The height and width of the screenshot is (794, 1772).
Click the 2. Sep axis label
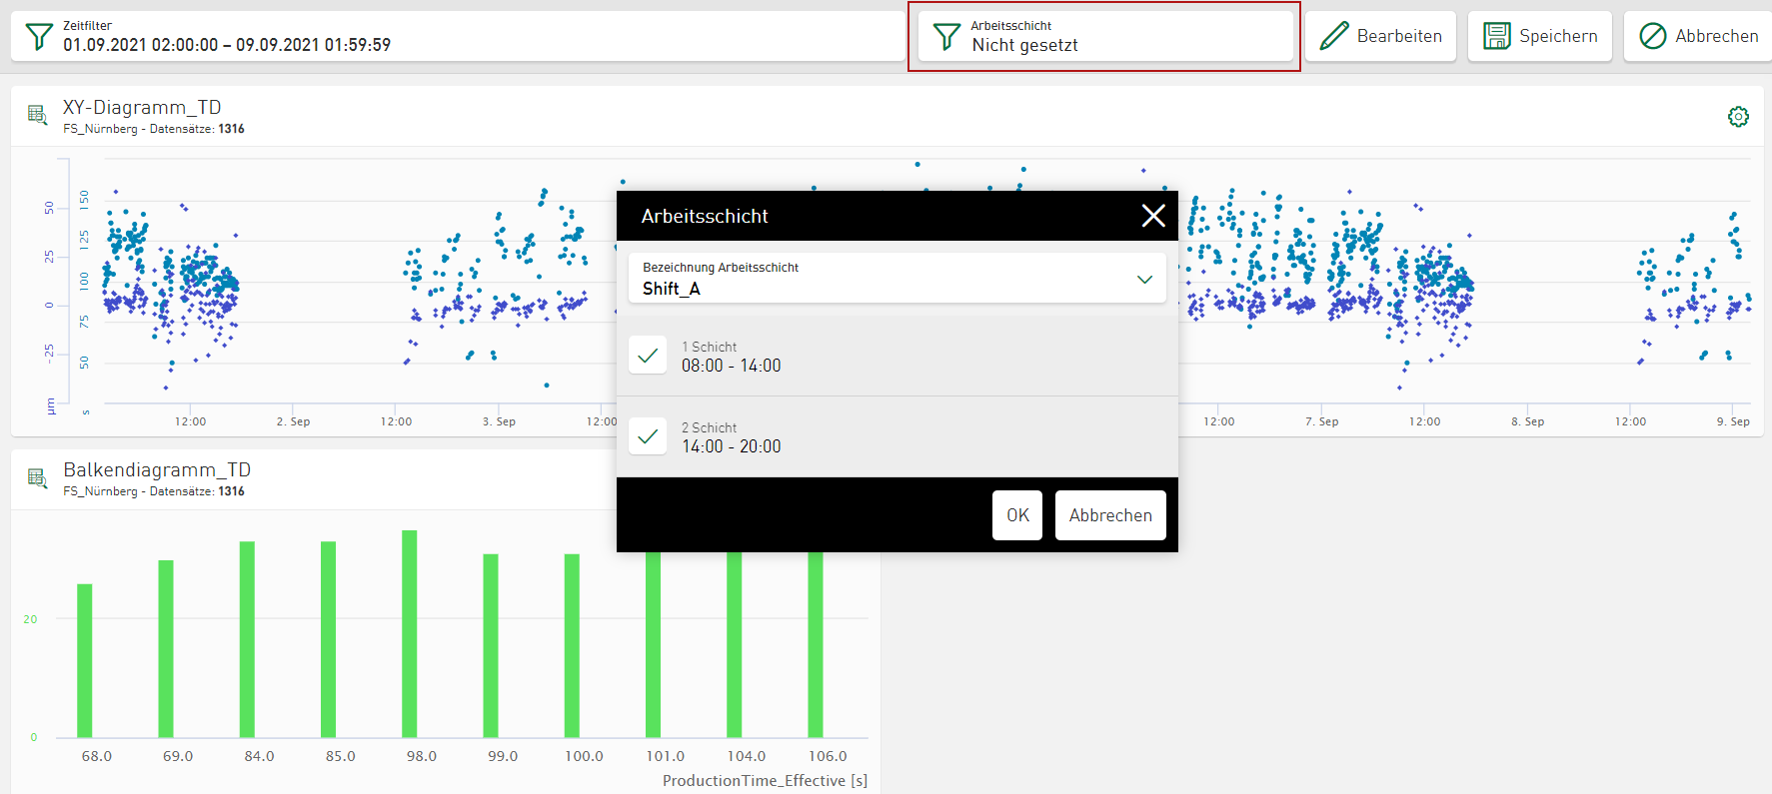(x=293, y=421)
